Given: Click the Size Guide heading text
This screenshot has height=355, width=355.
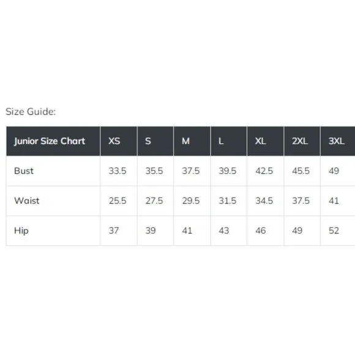Looking at the screenshot, I should (31, 111).
